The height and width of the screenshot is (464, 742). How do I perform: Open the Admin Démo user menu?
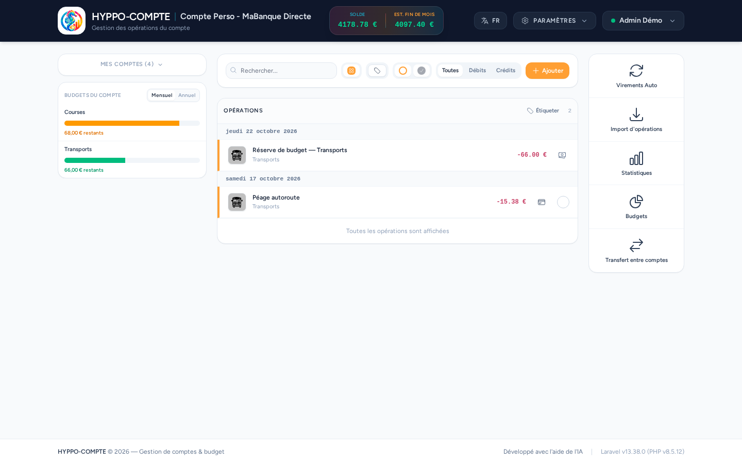coord(643,21)
